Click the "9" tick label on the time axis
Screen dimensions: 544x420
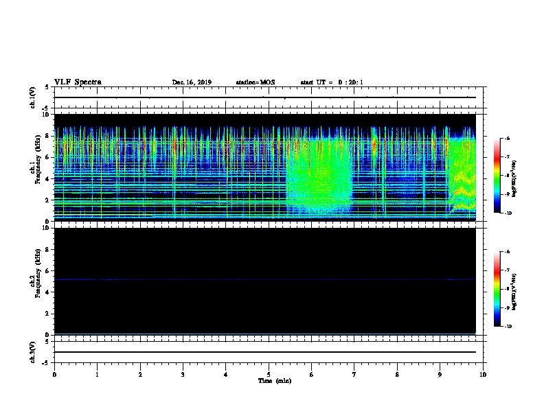point(440,374)
